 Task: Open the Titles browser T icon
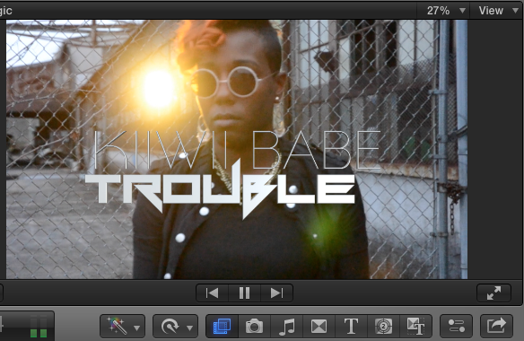coord(351,326)
